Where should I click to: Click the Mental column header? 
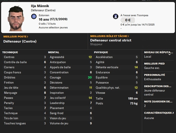[54, 52]
